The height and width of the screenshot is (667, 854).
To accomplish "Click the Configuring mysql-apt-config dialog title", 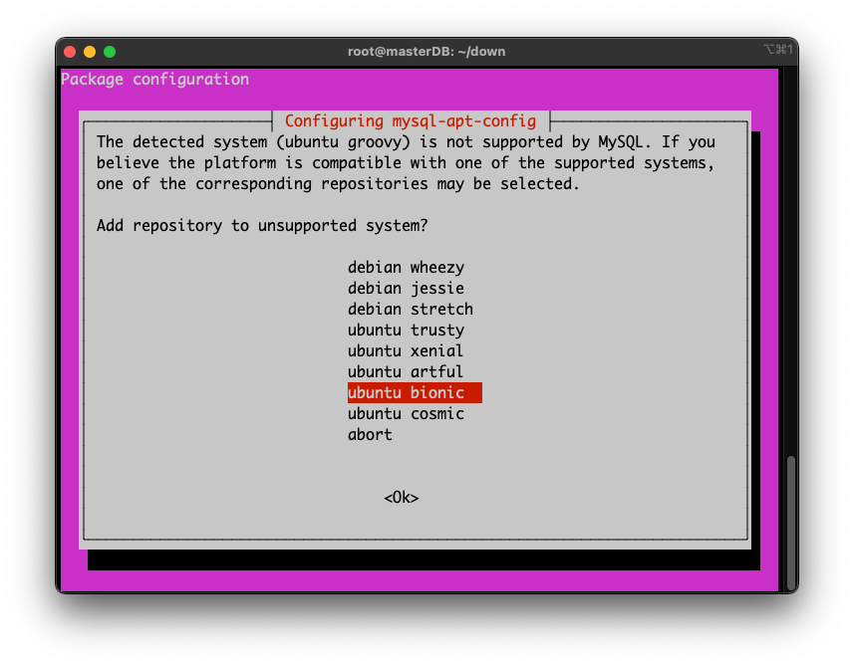I will 411,120.
